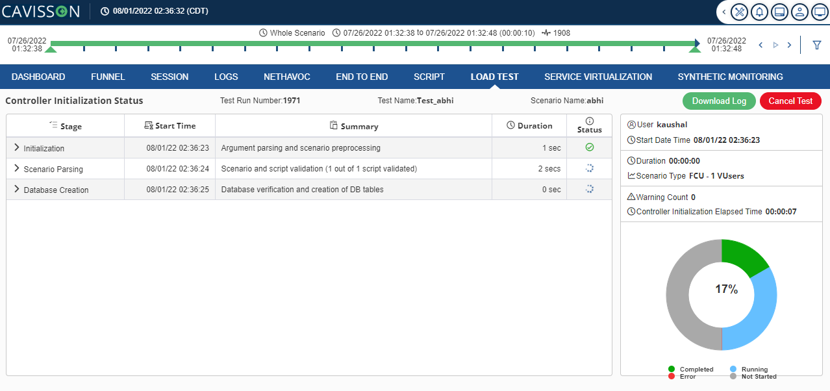Click the Summary column header
Screen dimensions: 830x391
pos(354,126)
